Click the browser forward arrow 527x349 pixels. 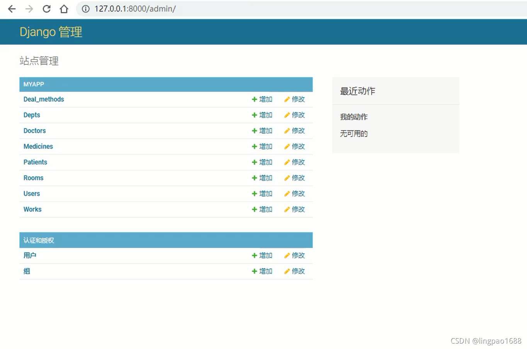(29, 9)
